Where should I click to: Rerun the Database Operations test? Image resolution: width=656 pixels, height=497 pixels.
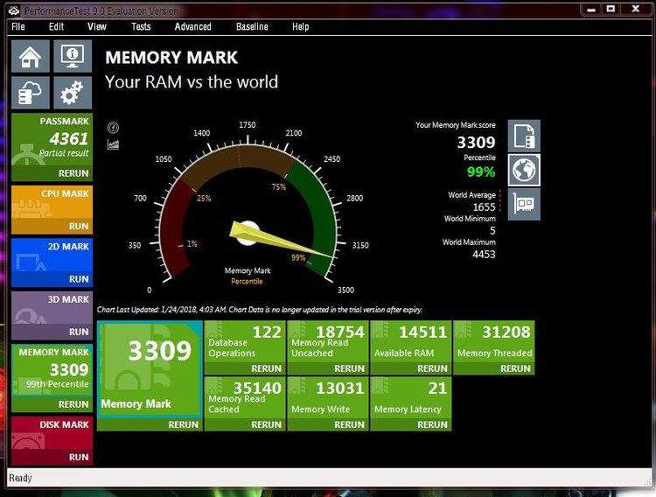click(x=266, y=368)
